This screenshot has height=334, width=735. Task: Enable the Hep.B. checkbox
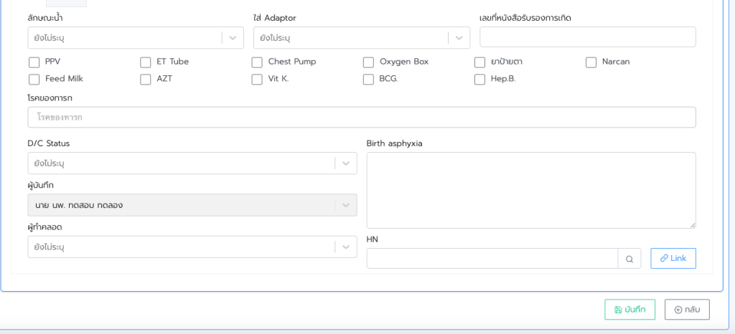click(480, 80)
